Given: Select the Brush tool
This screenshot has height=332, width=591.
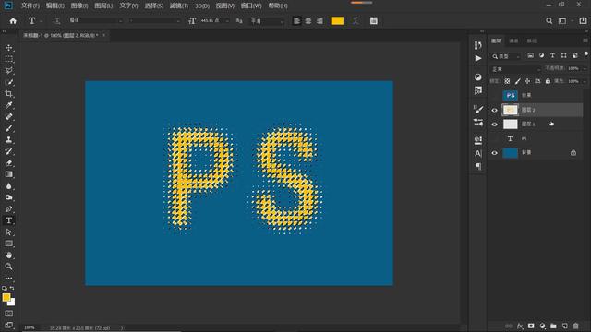Looking at the screenshot, I should [x=8, y=128].
